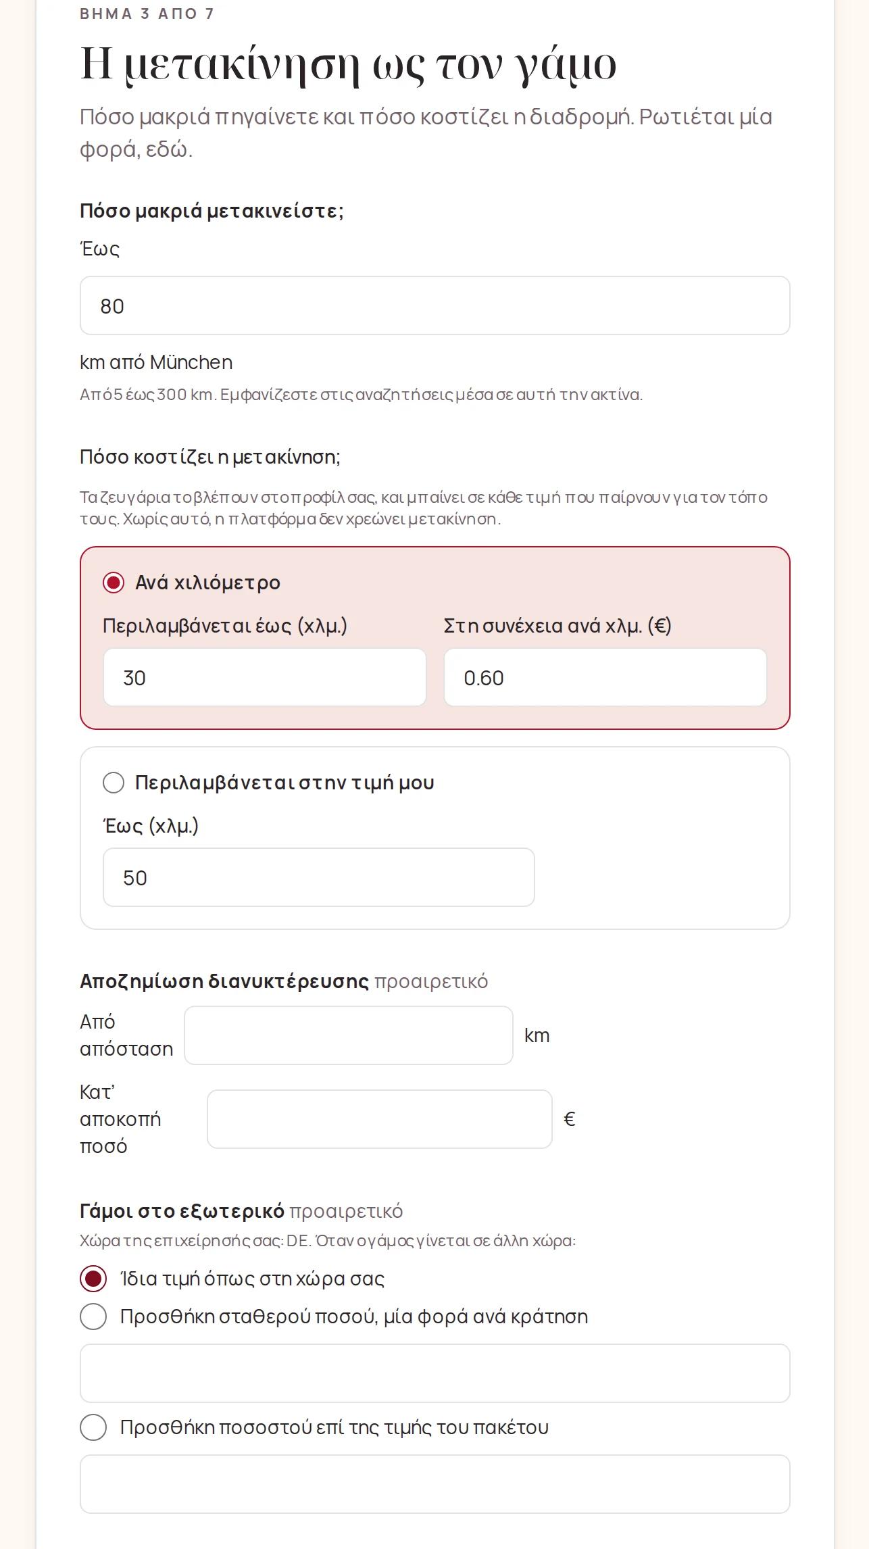Image resolution: width=869 pixels, height=1549 pixels.
Task: Select 'Περιλαμβάνεται στην τιμή μου' radio option
Action: [x=114, y=783]
